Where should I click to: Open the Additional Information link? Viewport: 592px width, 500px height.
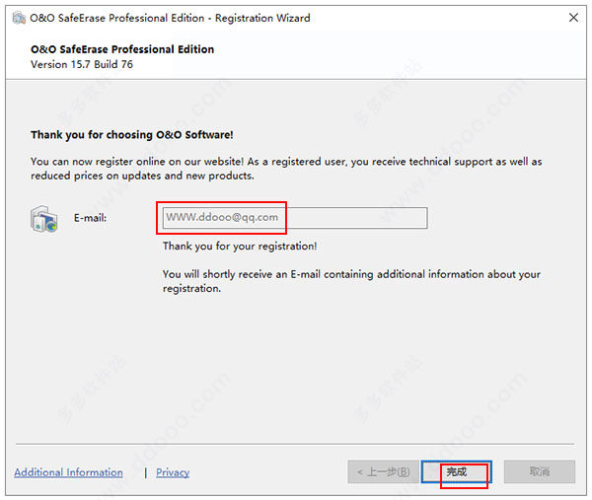(x=68, y=472)
